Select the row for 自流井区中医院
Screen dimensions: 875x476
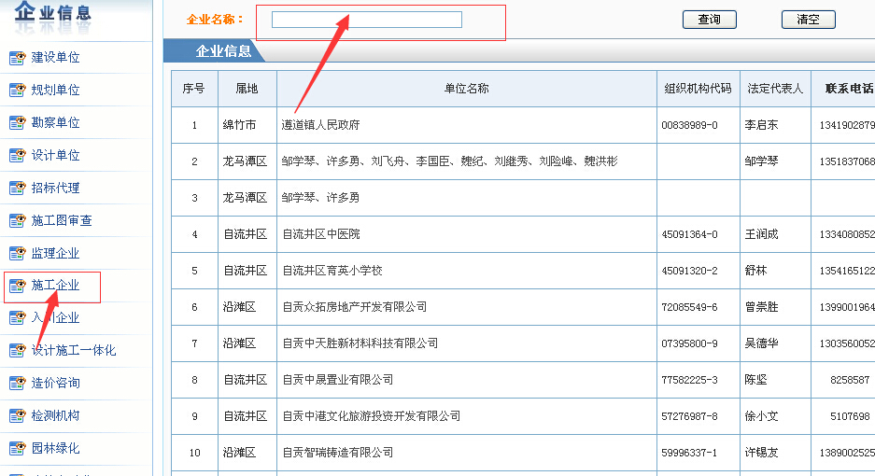320,234
